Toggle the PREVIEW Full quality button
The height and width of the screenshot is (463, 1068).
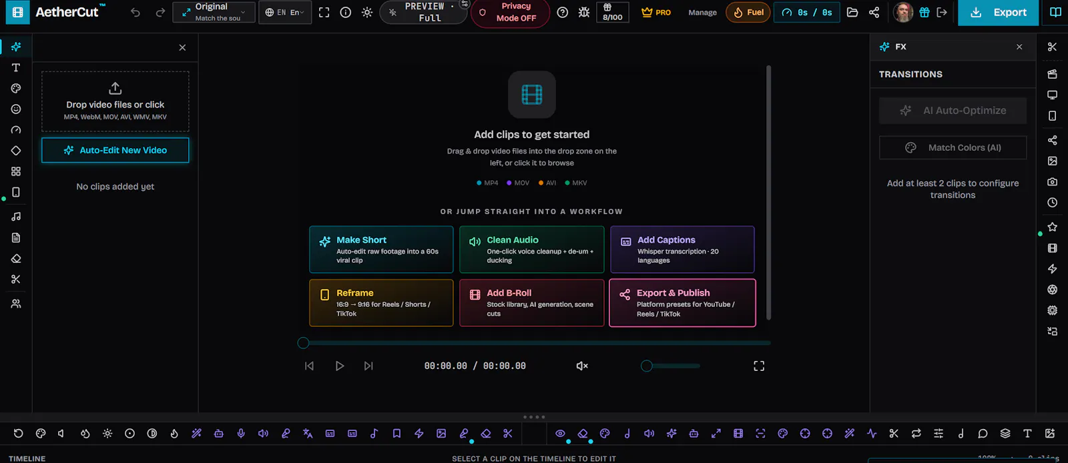[x=424, y=12]
